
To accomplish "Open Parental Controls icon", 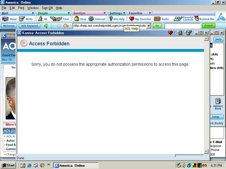I will tap(178, 19).
